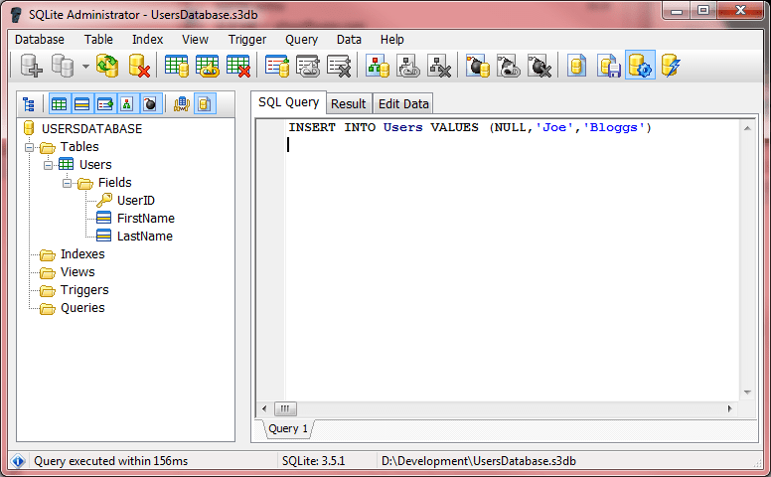Select the USERSDATABASE root node
The image size is (771, 477).
tap(92, 129)
